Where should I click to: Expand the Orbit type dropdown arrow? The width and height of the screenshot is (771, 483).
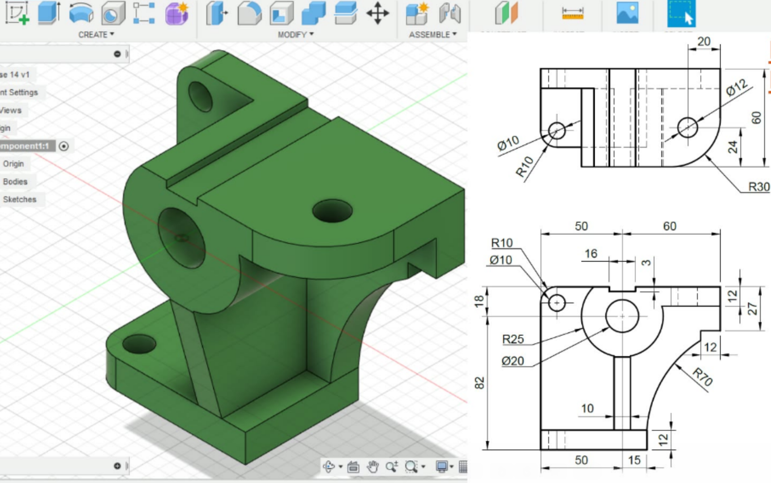click(x=341, y=467)
